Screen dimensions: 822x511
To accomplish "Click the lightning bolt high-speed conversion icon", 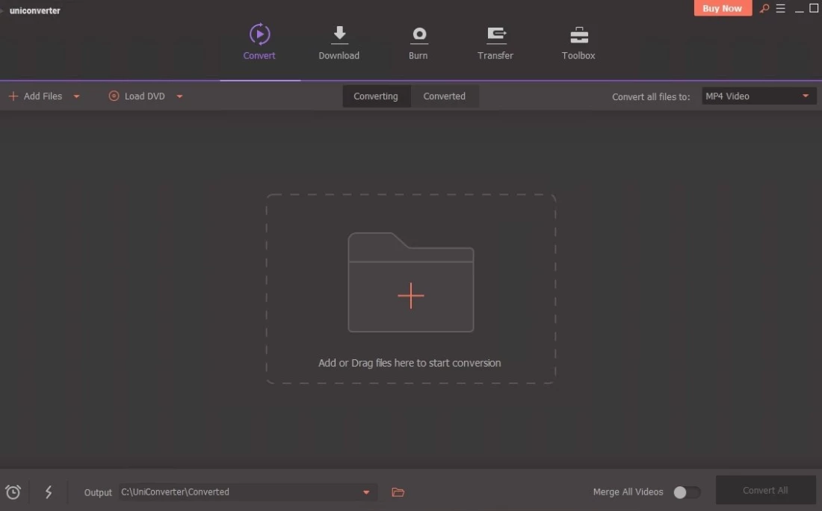I will pyautogui.click(x=49, y=492).
